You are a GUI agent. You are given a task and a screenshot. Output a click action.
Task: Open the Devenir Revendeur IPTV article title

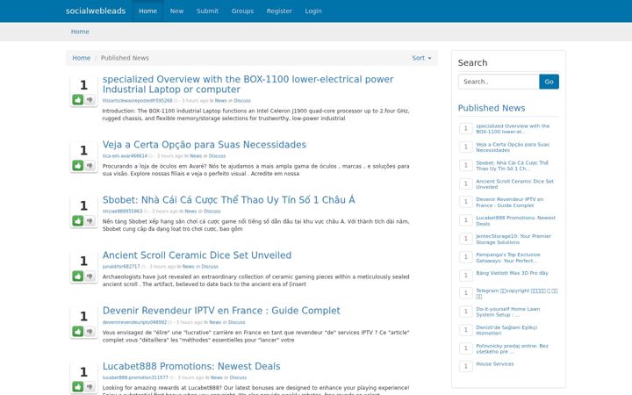tap(221, 311)
